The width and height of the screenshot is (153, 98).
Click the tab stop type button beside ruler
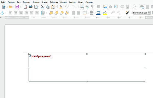click(1, 18)
